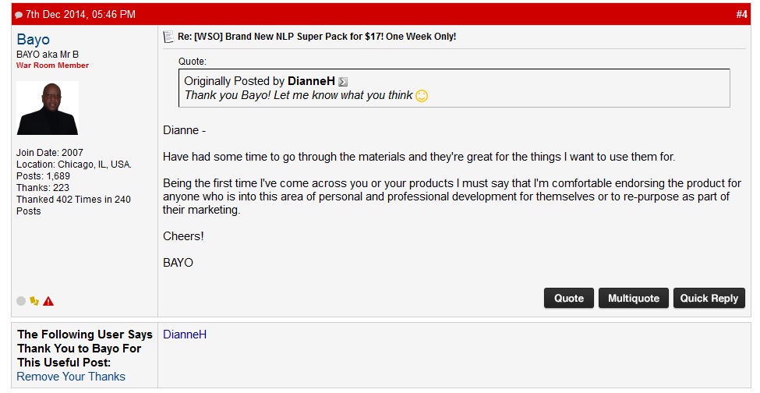
Task: Open Bayo's username profile link
Action: click(x=33, y=39)
